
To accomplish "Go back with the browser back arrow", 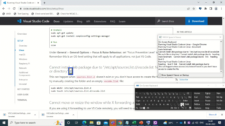I will 4,9.
